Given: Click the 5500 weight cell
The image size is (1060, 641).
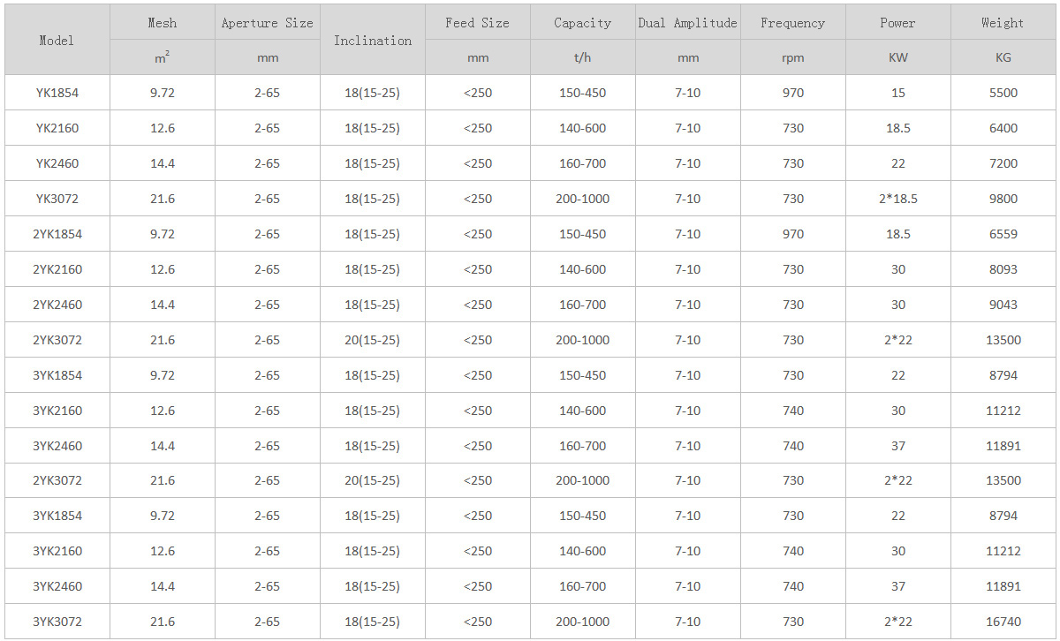Looking at the screenshot, I should pyautogui.click(x=1003, y=93).
